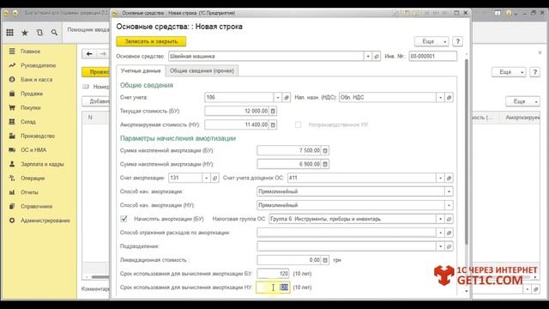Open the Основное средство item link icon
Screen dimensions: 549x309
point(377,56)
